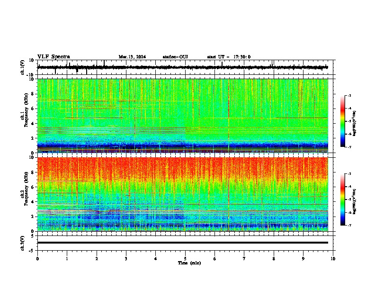Click the "8" kHz tick on ch.1 spectrogram
Screen dimensions: 375x290
33,94
